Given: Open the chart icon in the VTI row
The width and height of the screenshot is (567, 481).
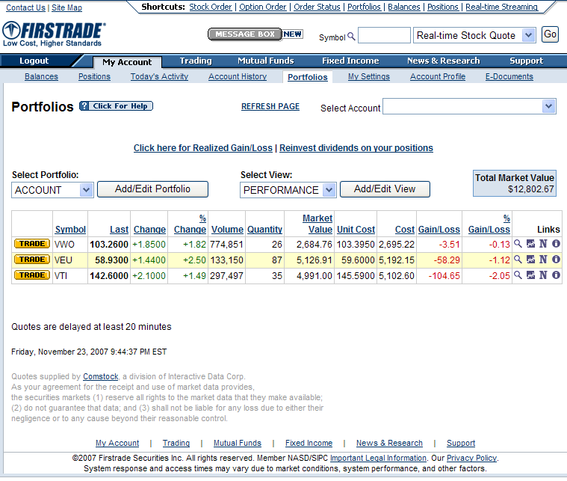Looking at the screenshot, I should [x=530, y=275].
